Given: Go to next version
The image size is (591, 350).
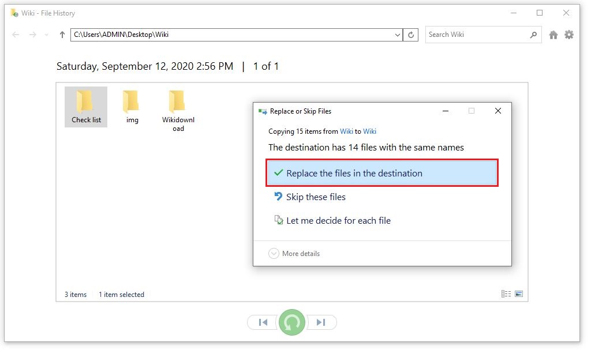Looking at the screenshot, I should (321, 322).
